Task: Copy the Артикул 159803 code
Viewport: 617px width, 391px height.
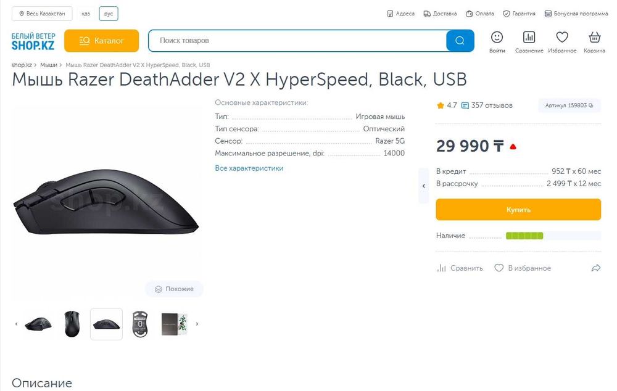Action: (x=569, y=105)
